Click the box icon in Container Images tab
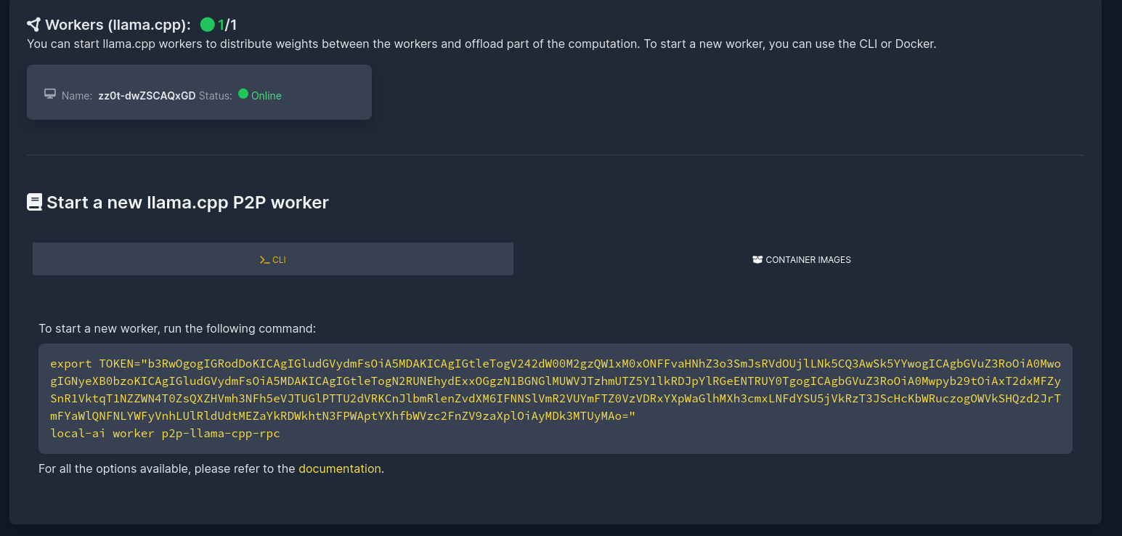 tap(757, 259)
